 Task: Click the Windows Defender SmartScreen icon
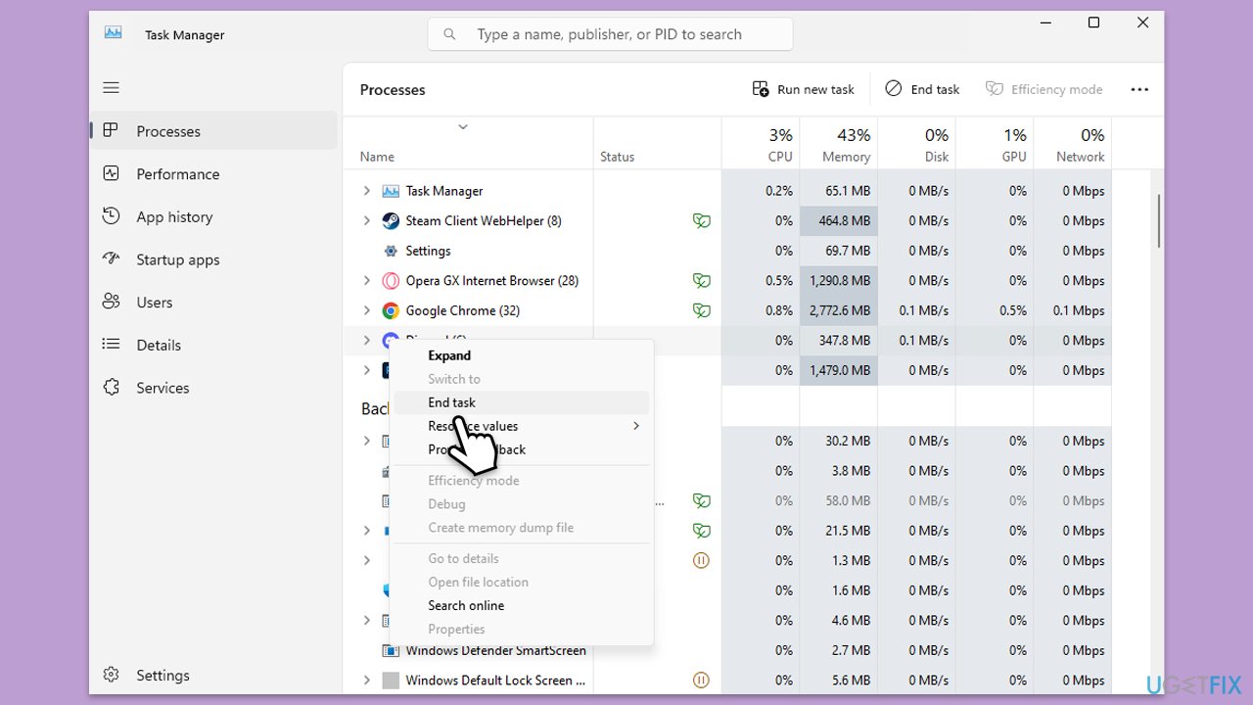391,650
